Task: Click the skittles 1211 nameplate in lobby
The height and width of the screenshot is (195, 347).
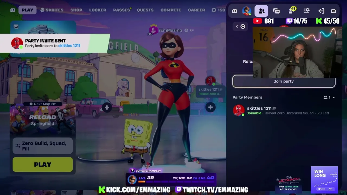Action: click(210, 91)
